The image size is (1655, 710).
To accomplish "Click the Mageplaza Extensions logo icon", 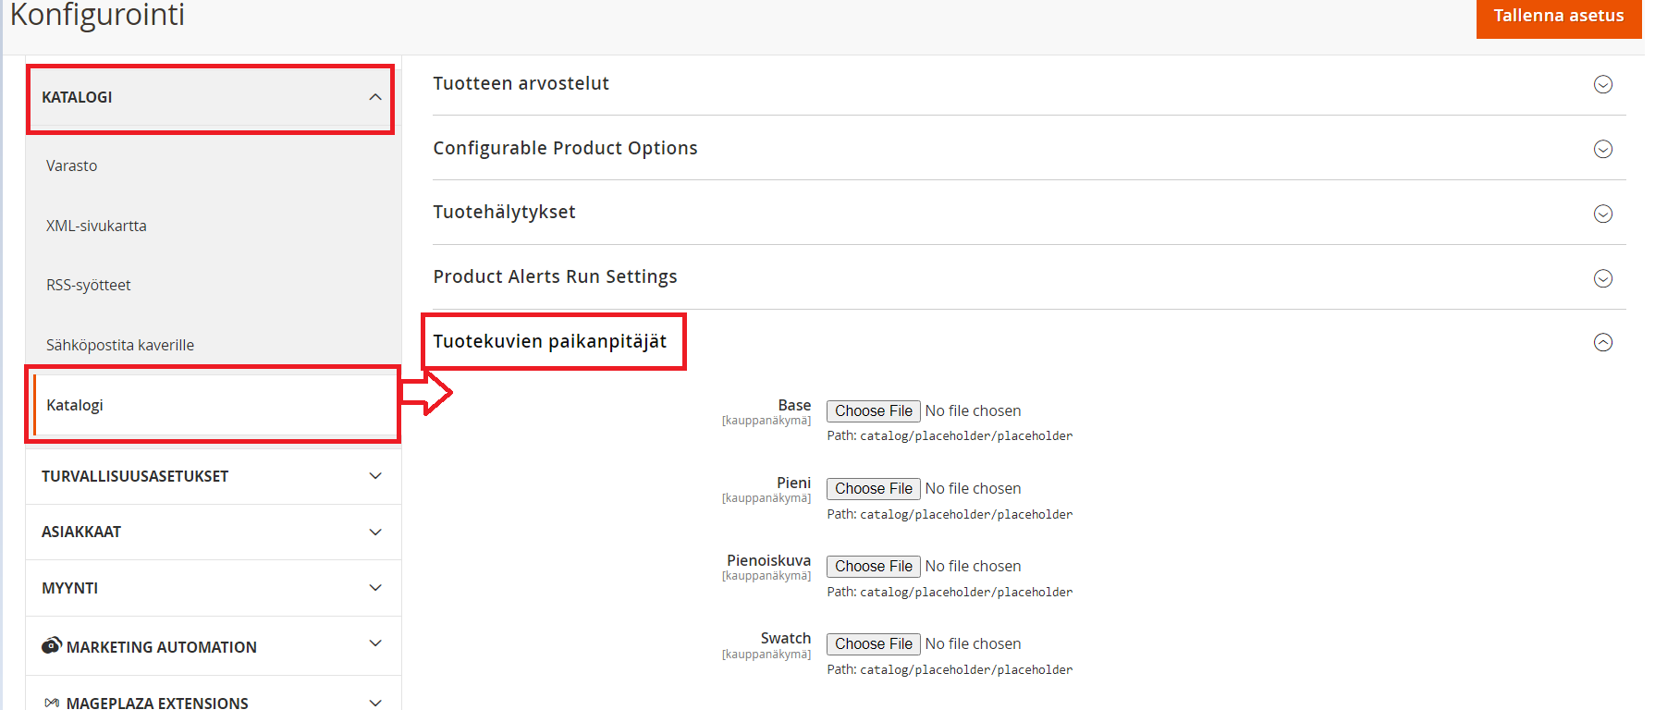I will click(52, 704).
